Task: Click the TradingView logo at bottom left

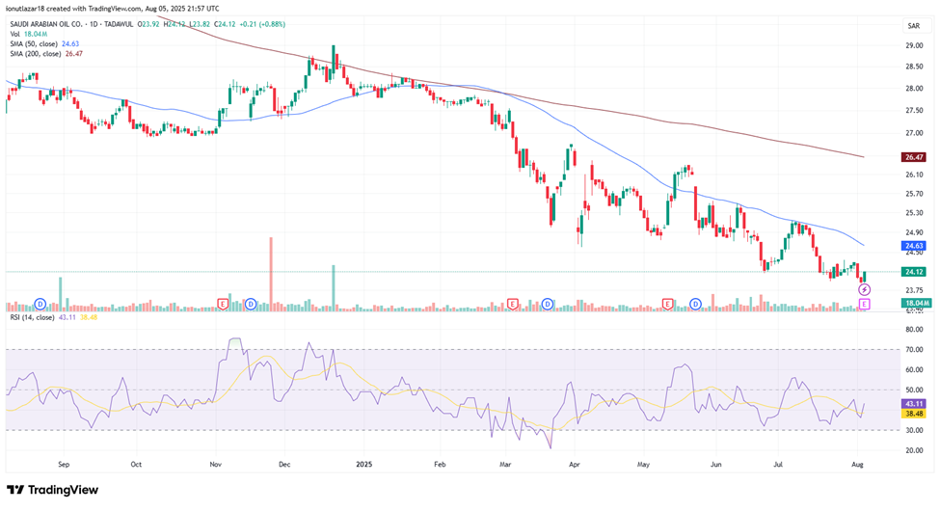Action: click(x=52, y=490)
